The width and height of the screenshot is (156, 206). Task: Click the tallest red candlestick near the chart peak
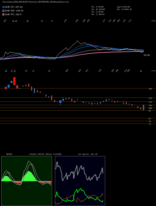click(14, 81)
